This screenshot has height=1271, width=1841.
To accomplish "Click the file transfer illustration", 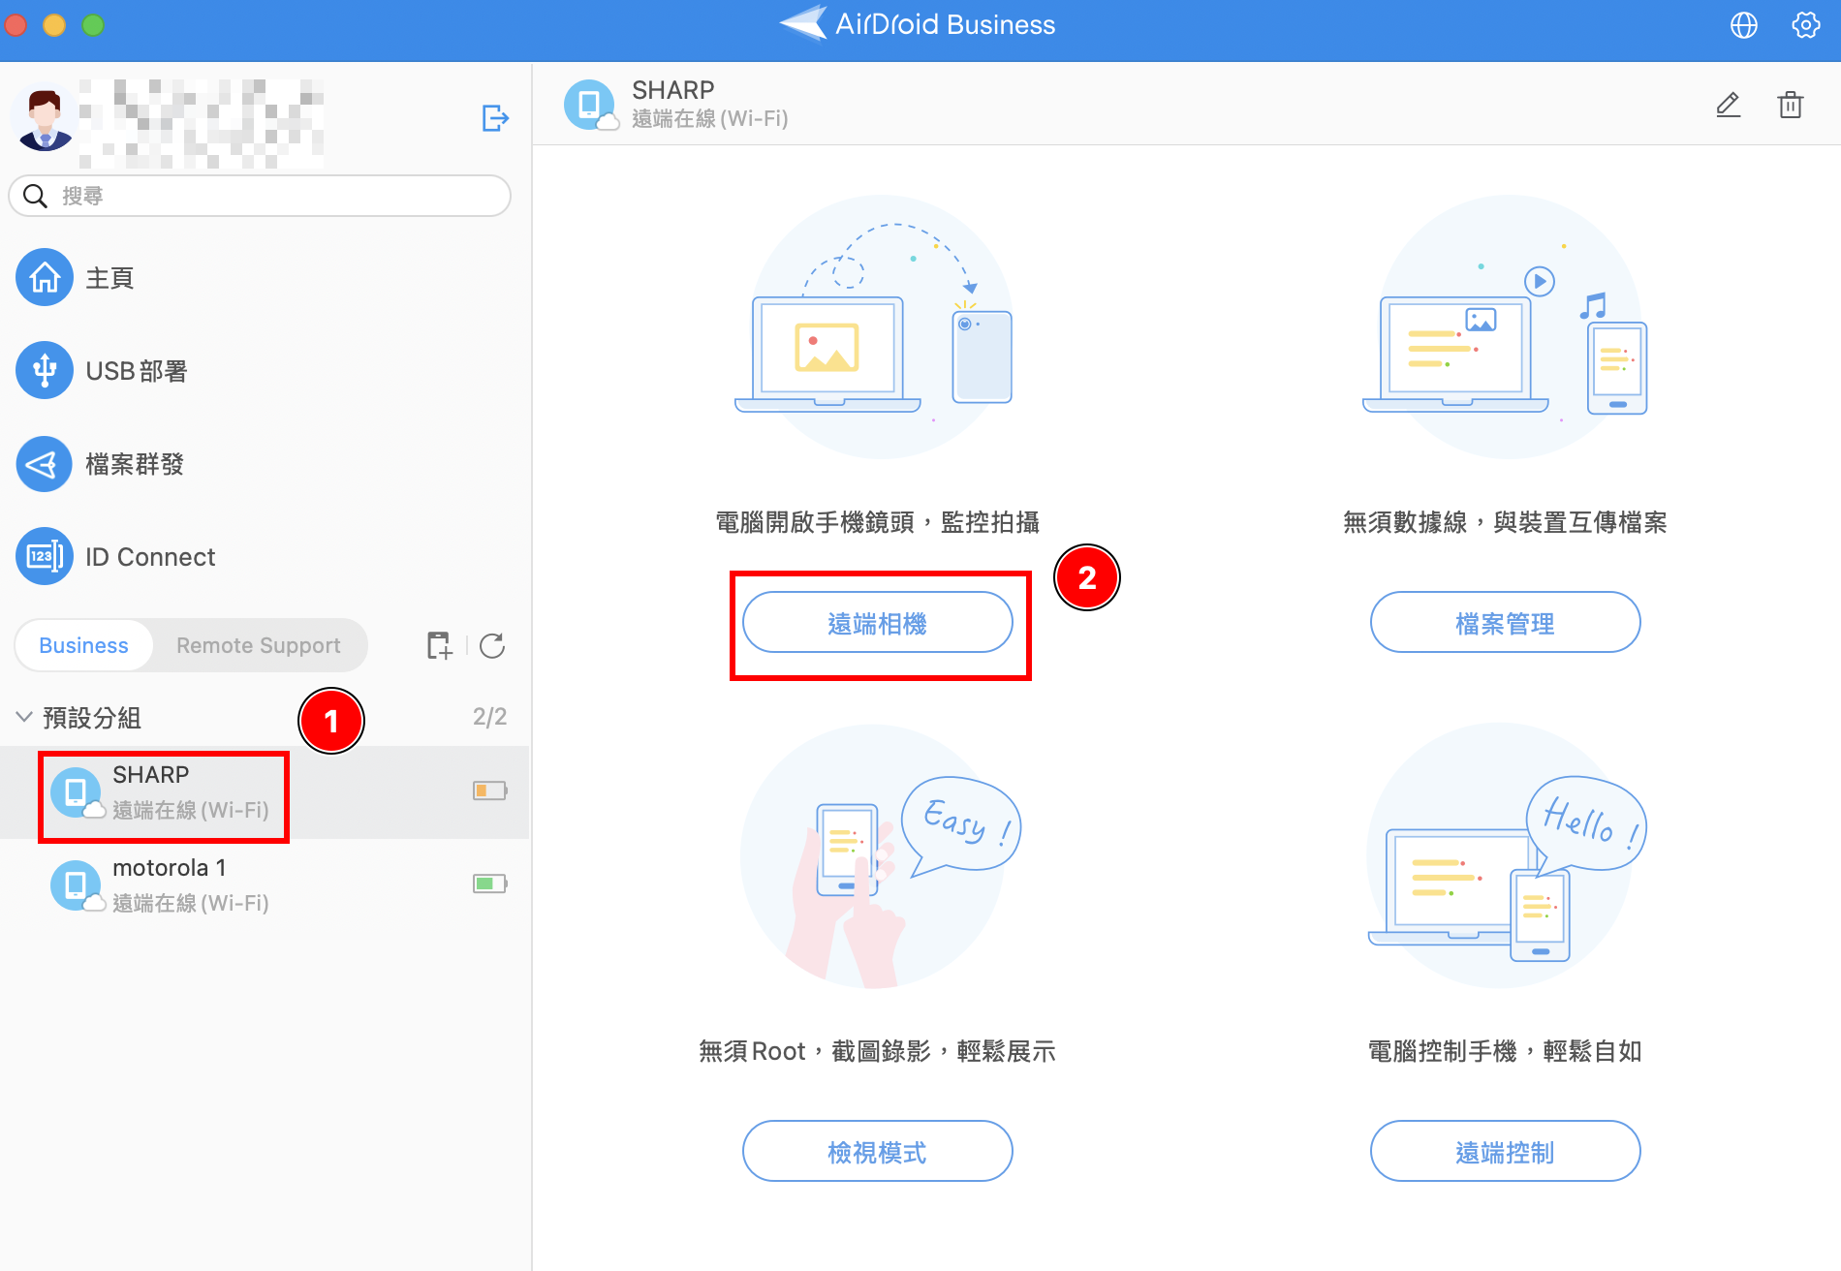I will point(1506,327).
